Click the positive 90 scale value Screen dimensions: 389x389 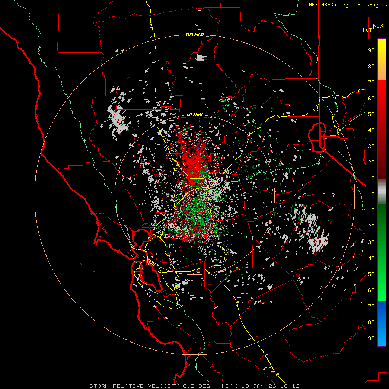pos(371,51)
